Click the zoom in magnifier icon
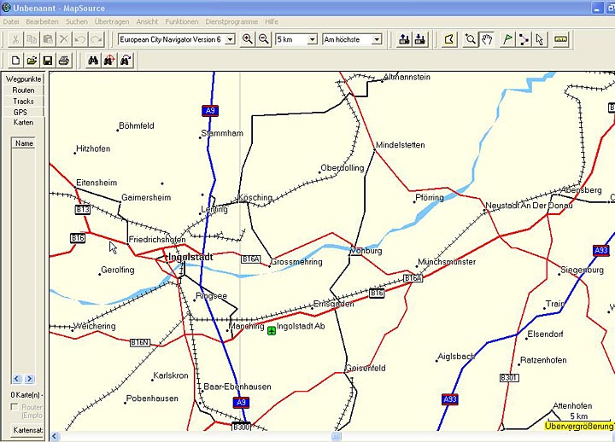Image resolution: width=615 pixels, height=442 pixels. coord(248,39)
